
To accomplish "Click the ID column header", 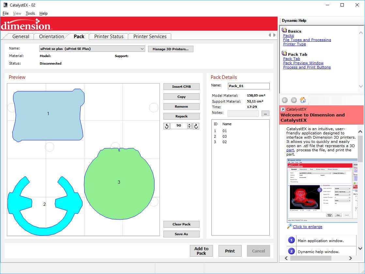I will coord(216,124).
